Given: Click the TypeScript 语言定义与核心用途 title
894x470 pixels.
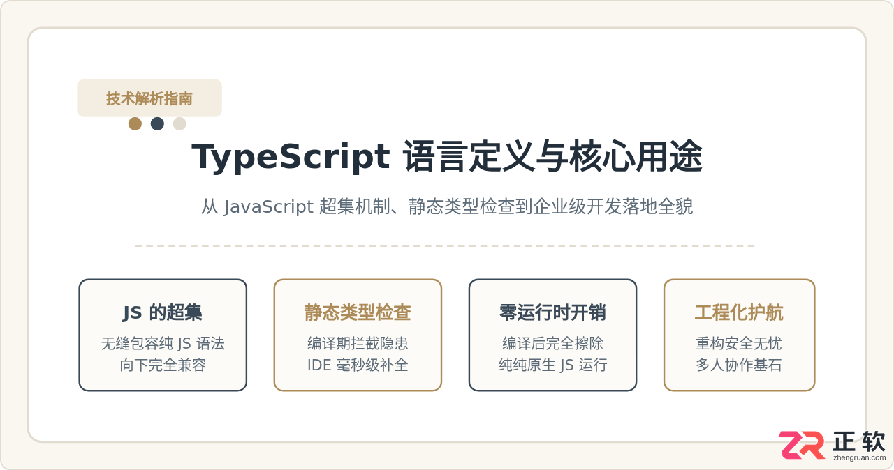Looking at the screenshot, I should [447, 157].
